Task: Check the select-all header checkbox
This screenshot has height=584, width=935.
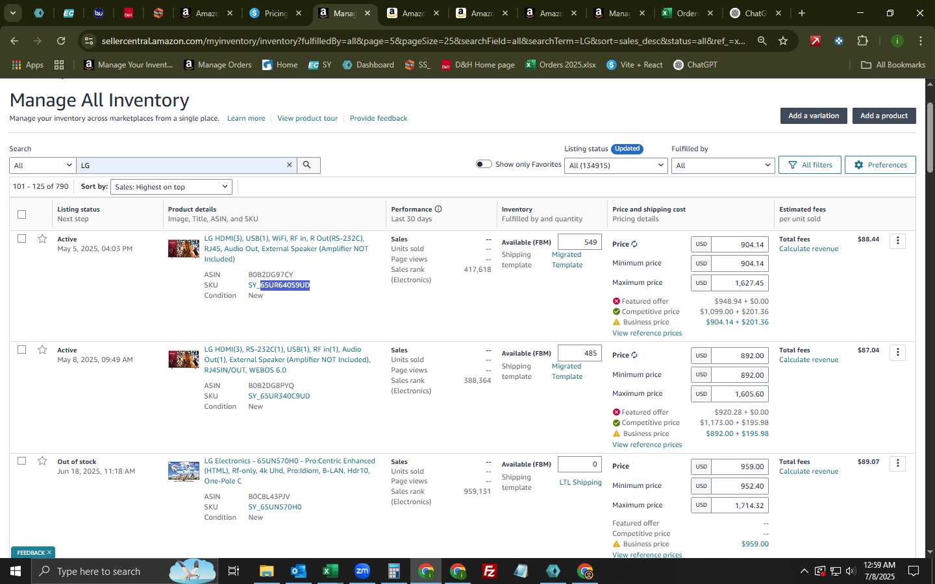Action: pos(21,214)
